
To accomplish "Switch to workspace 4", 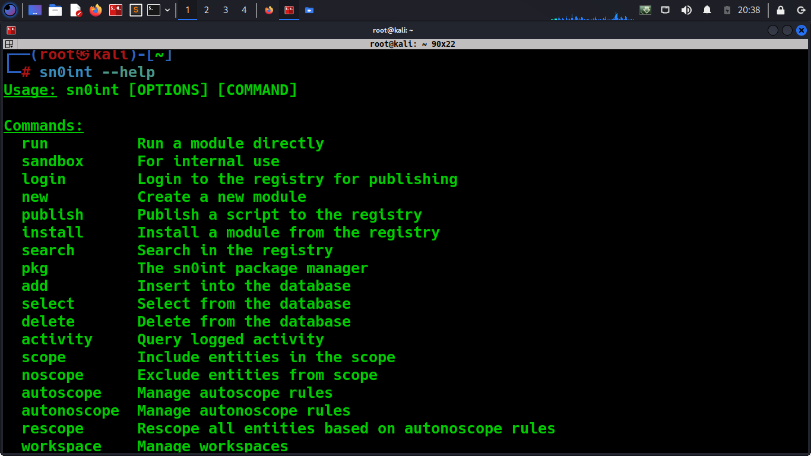I will pos(244,10).
